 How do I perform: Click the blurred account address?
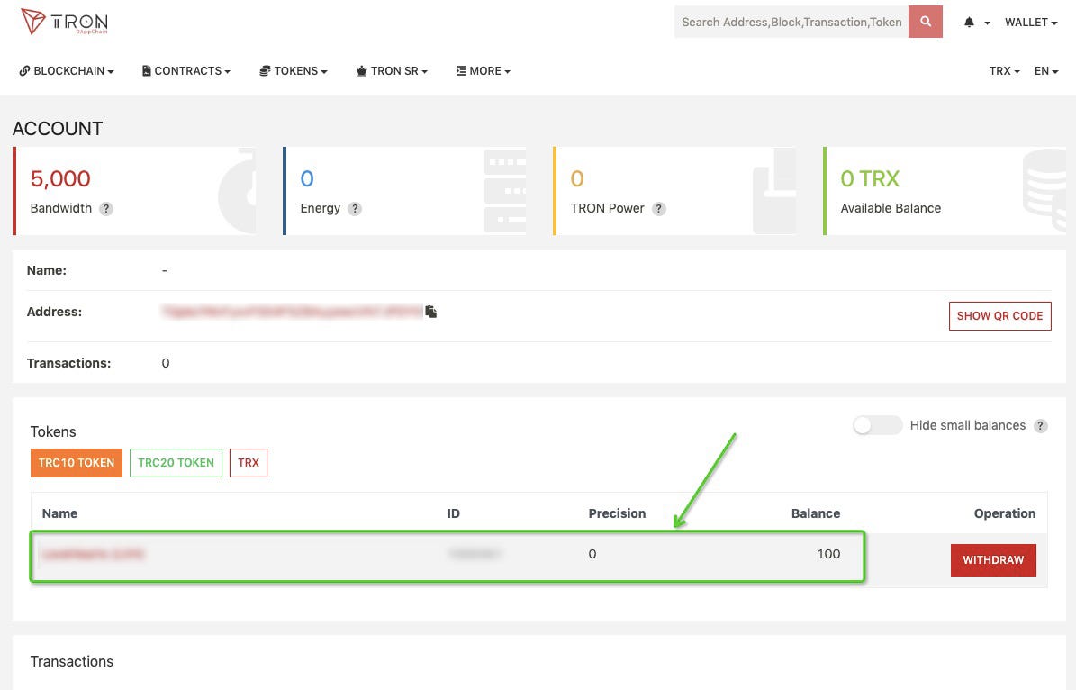click(293, 312)
